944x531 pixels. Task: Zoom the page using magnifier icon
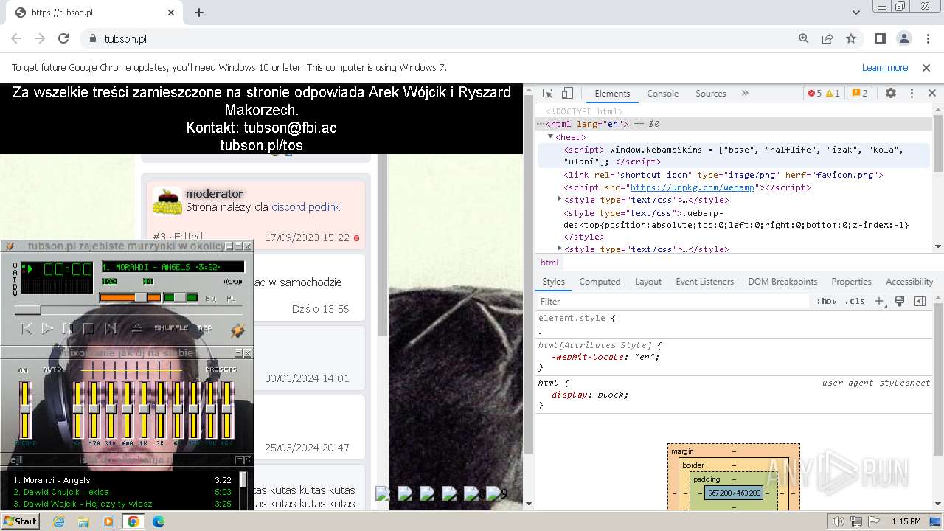[804, 38]
